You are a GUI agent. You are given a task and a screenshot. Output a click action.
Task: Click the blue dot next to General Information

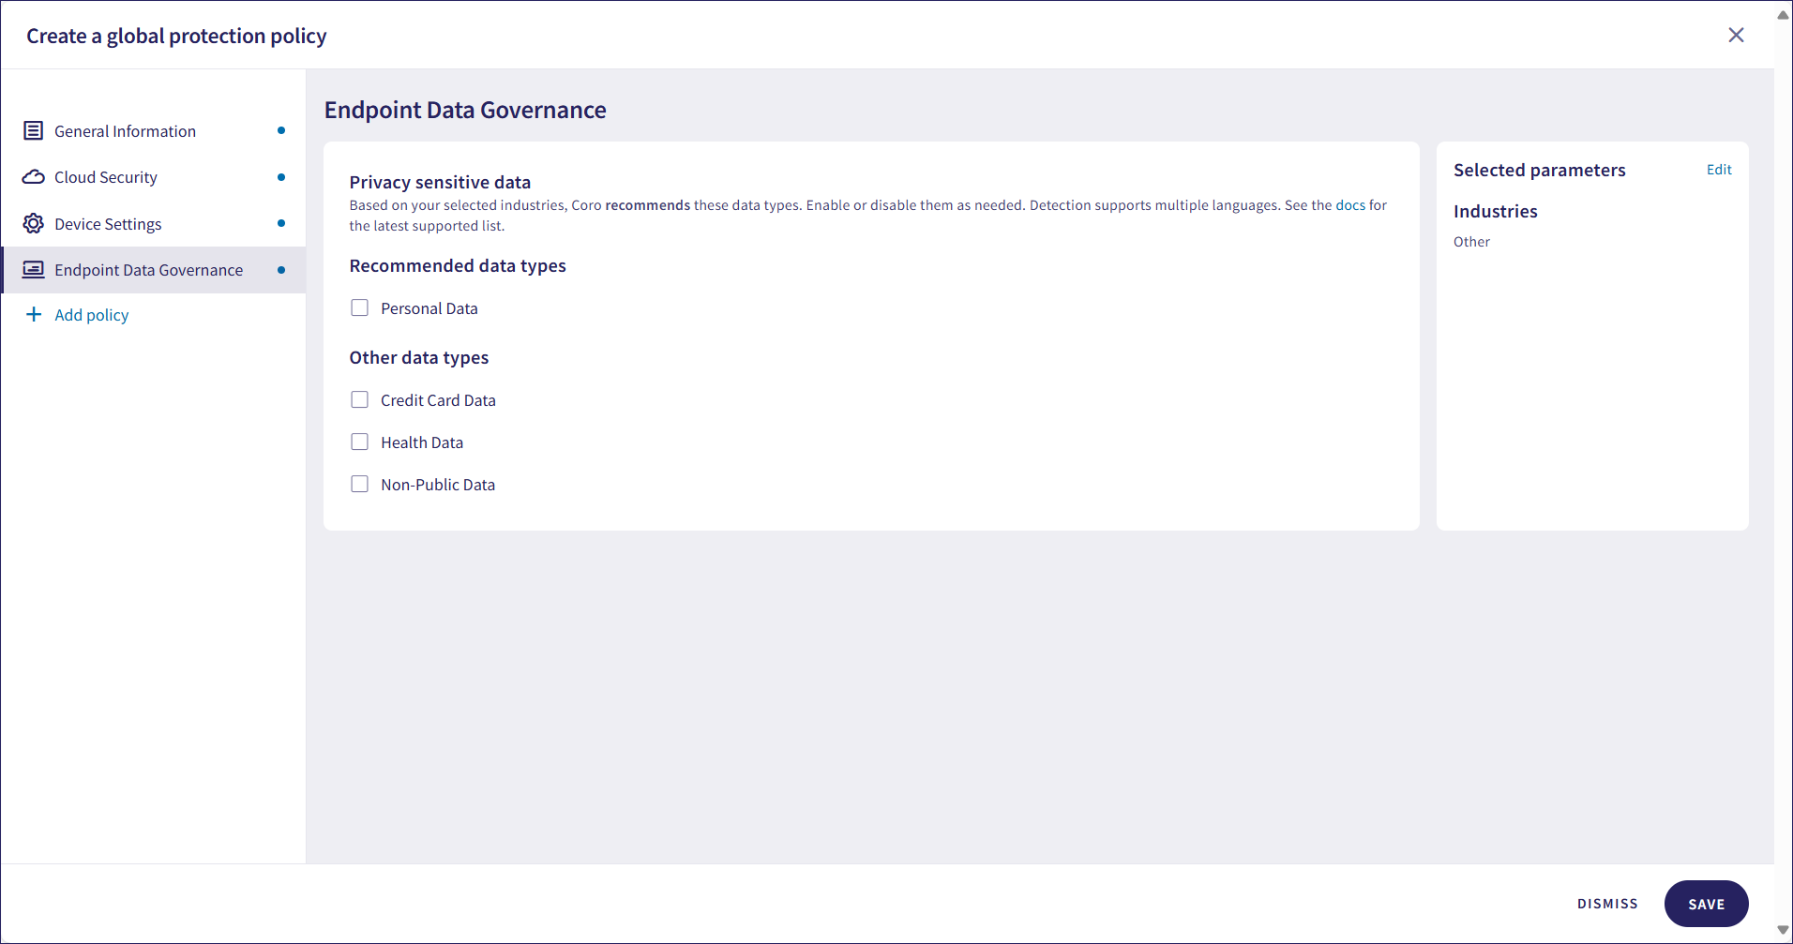coord(281,131)
